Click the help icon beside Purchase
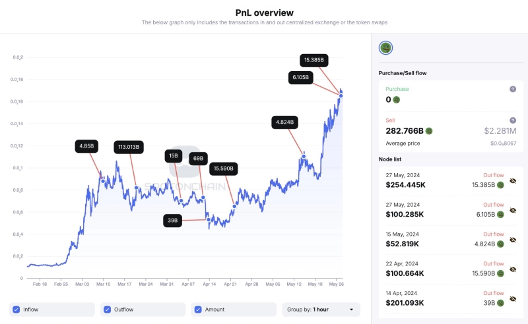Viewport: 528px width, 324px height. coord(513,89)
